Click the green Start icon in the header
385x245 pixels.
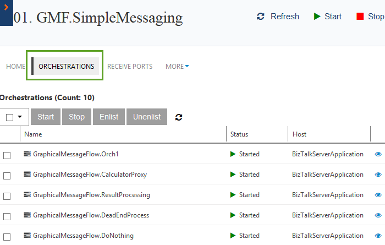pos(317,17)
